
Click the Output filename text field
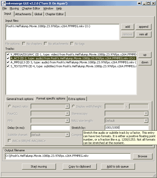[x=68, y=156]
